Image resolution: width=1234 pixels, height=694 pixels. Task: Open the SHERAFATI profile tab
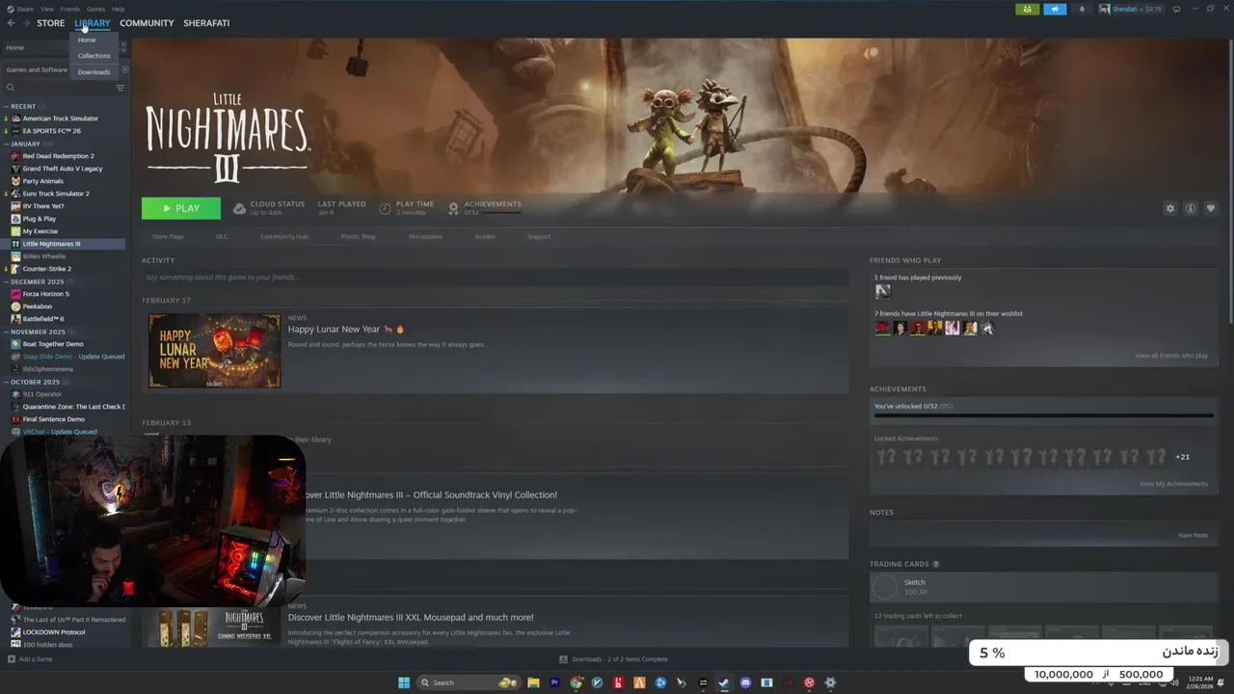click(x=206, y=23)
